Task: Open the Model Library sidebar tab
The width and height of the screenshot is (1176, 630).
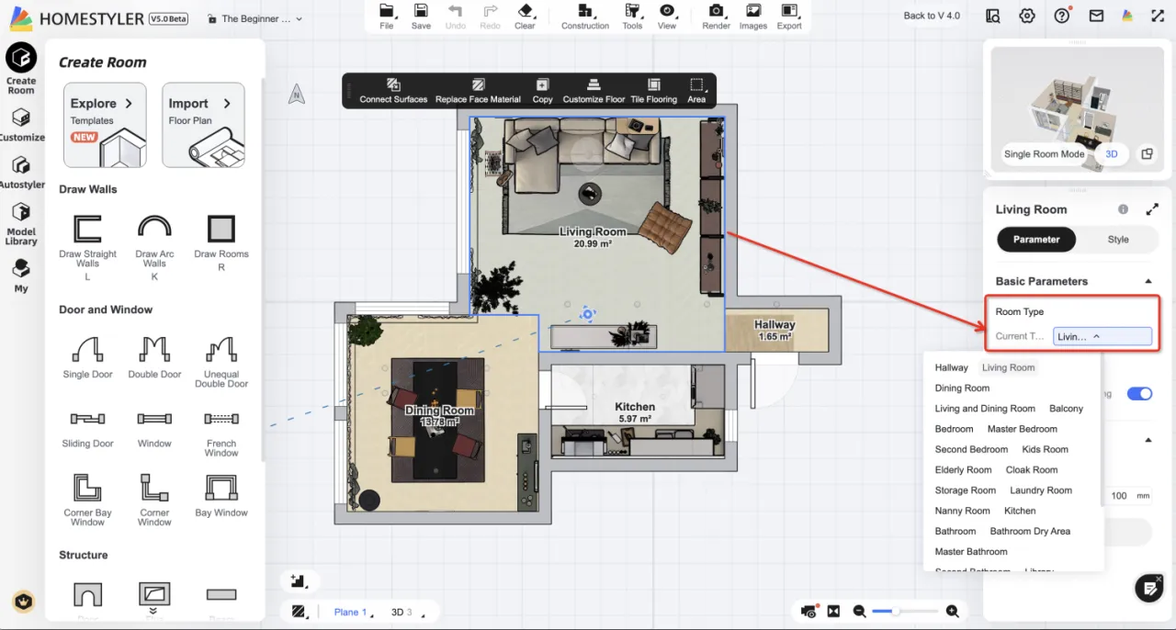Action: [21, 224]
